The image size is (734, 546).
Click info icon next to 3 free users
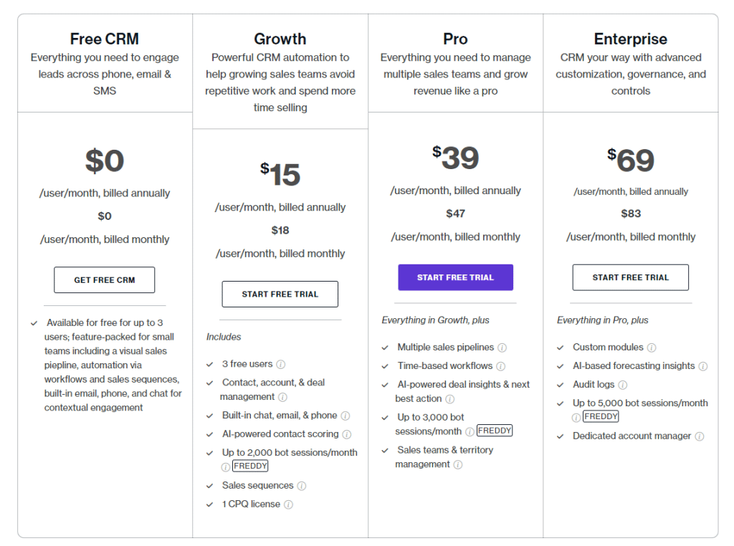click(281, 364)
